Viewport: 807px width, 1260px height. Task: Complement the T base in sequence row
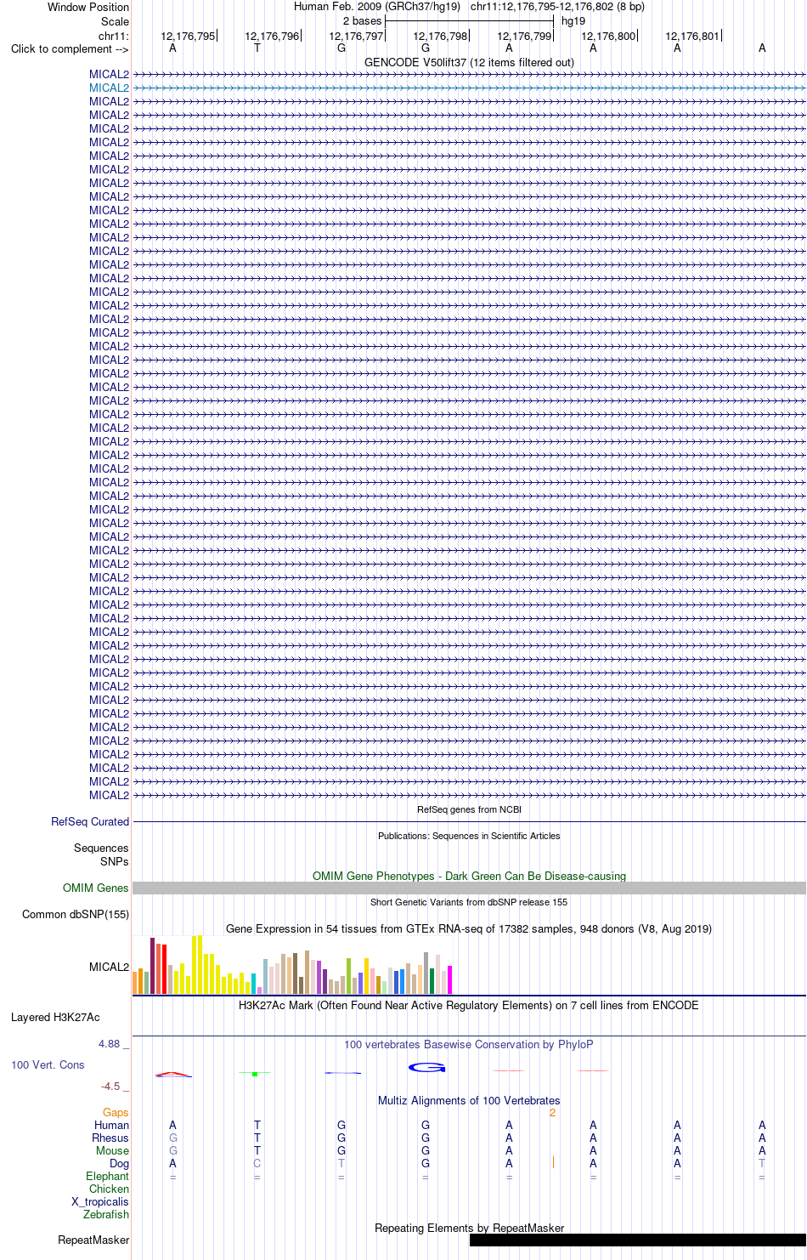(x=257, y=48)
